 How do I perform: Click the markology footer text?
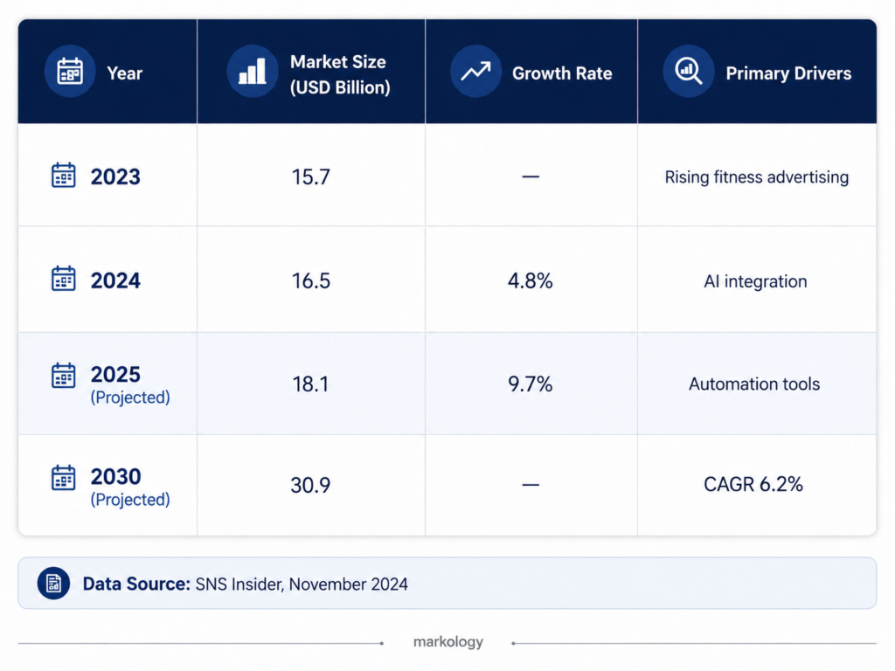point(448,642)
